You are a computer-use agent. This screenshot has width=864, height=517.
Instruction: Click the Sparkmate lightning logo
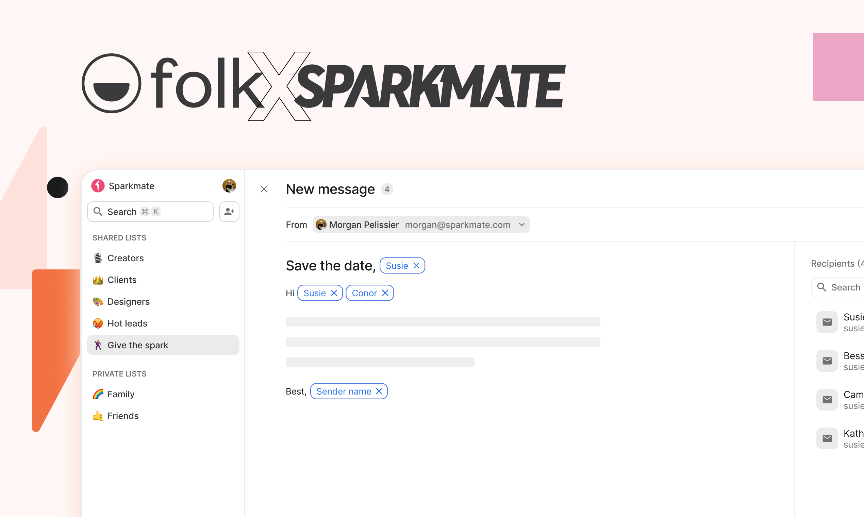coord(98,186)
